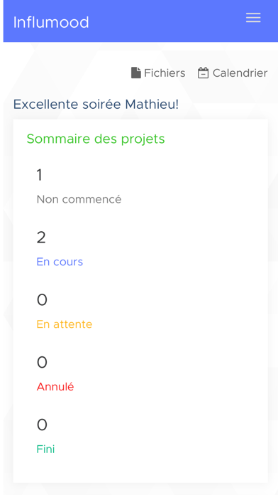Image resolution: width=278 pixels, height=495 pixels.
Task: Select the Non commencé status label
Action: click(79, 199)
